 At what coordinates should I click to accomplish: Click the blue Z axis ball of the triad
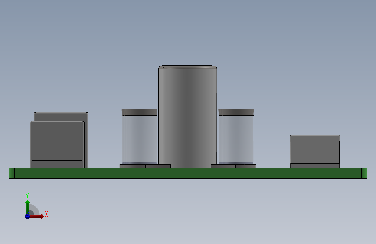pos(28,216)
